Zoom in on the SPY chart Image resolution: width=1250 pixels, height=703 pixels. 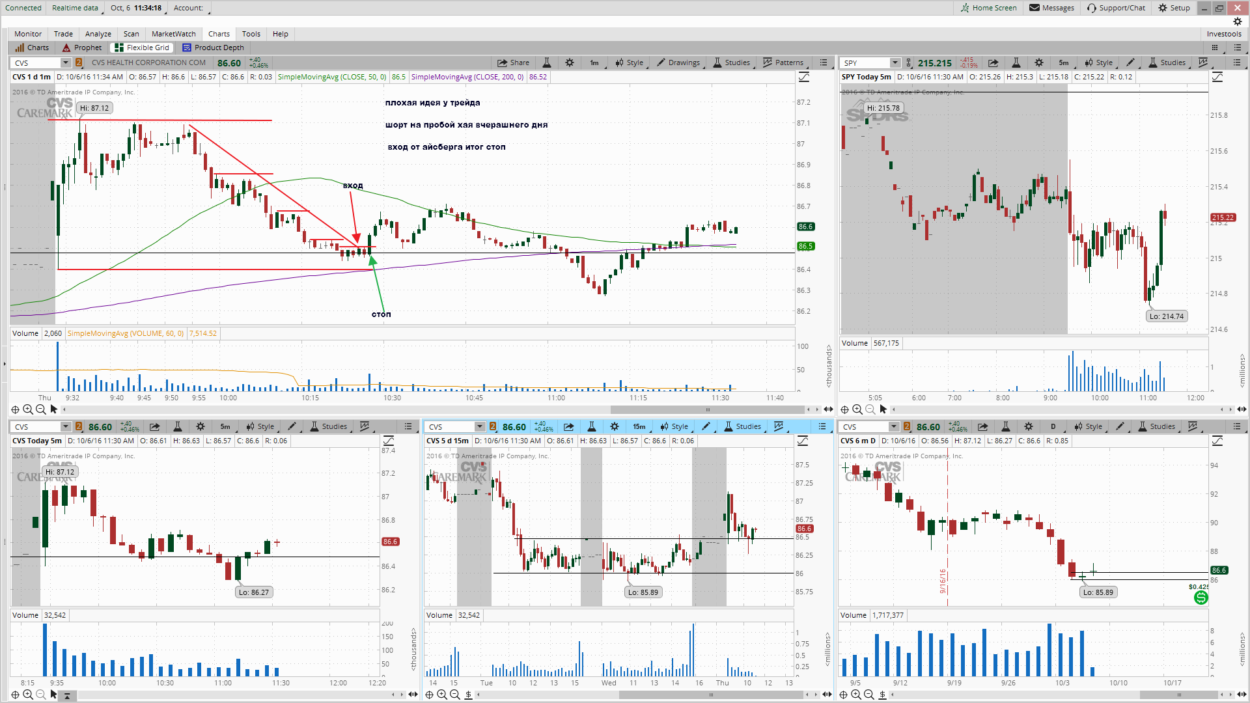point(857,409)
